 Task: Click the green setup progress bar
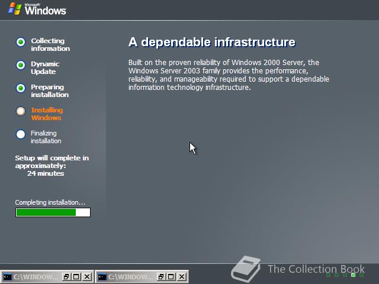[x=53, y=212]
